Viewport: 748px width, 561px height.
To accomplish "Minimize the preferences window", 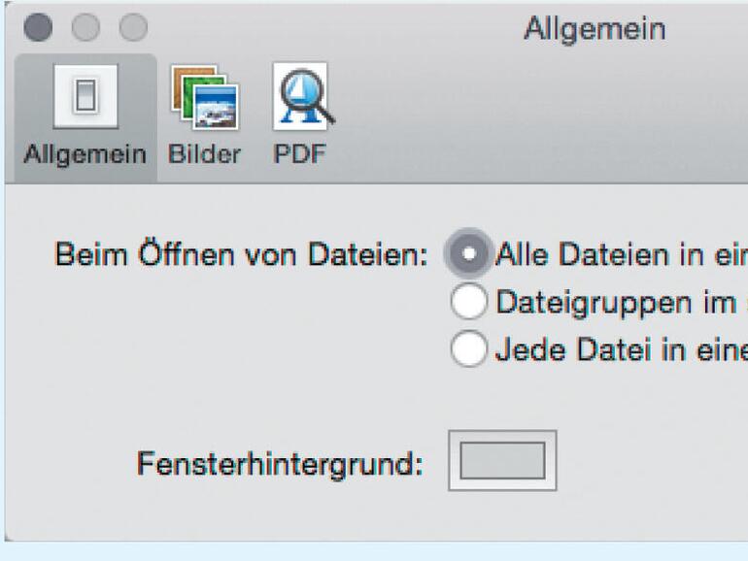I will coord(85,27).
